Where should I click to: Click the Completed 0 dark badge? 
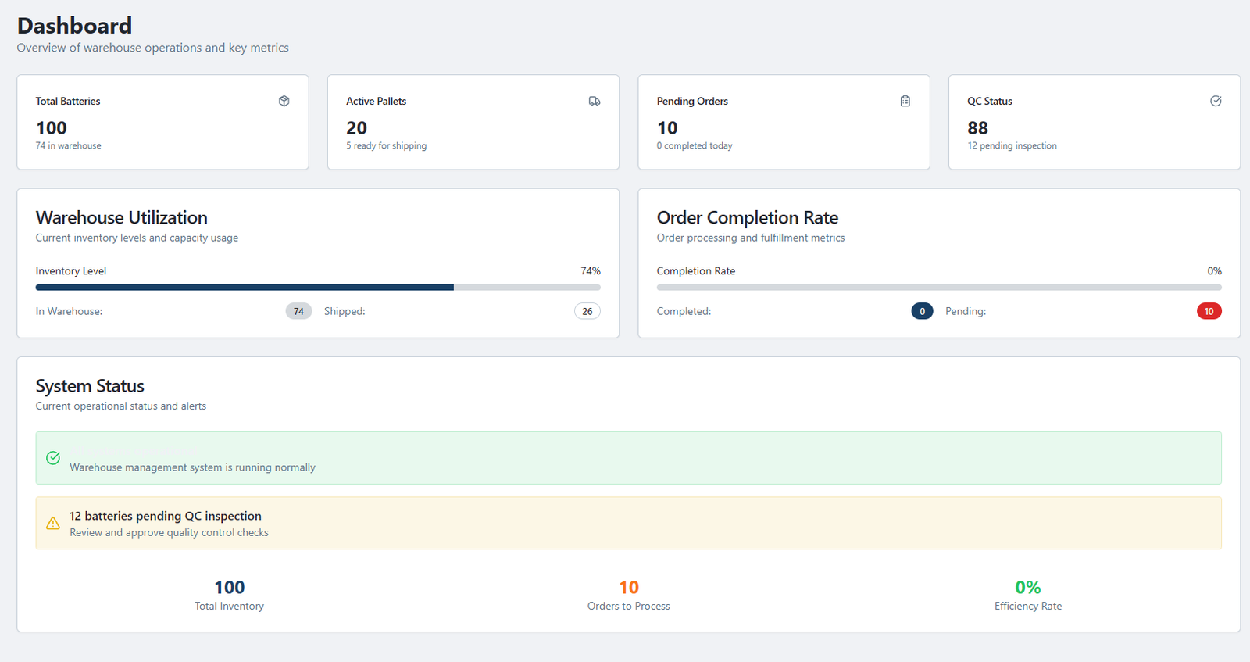click(x=922, y=311)
